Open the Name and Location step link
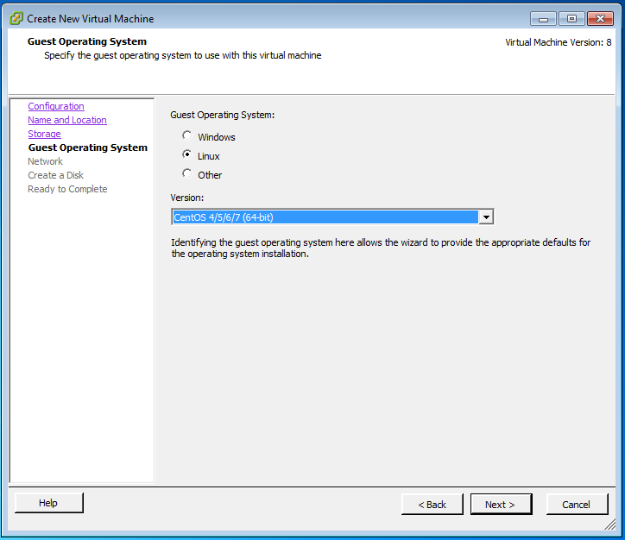625x540 pixels. click(x=67, y=120)
